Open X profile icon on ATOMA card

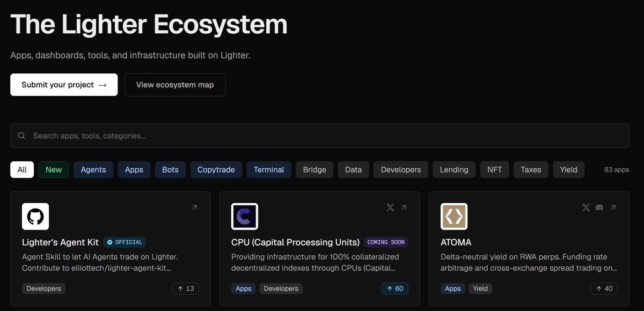586,208
